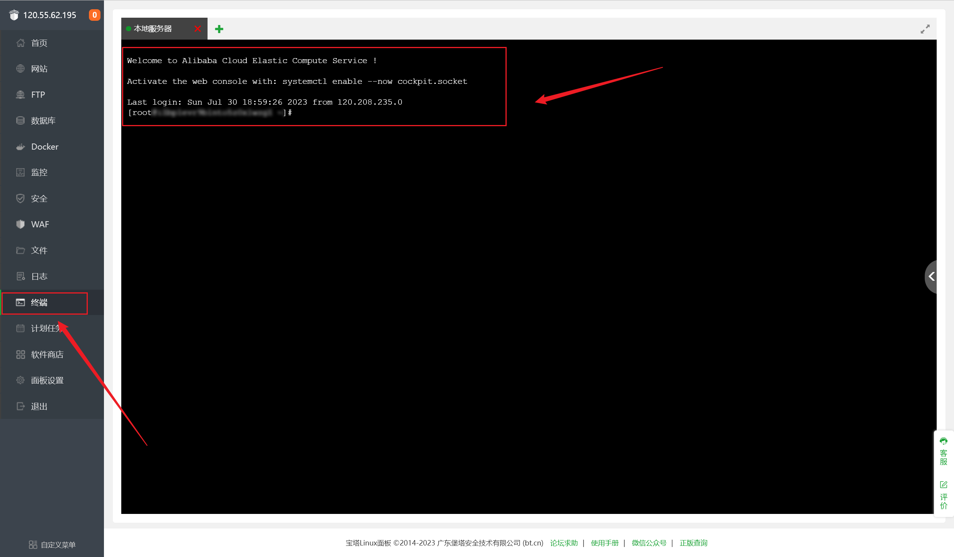The height and width of the screenshot is (557, 954).
Task: Click the 终端 terminal icon
Action: tap(20, 302)
